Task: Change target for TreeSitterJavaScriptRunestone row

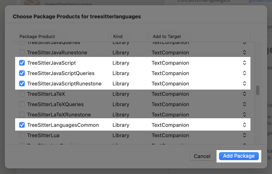Action: click(x=244, y=84)
